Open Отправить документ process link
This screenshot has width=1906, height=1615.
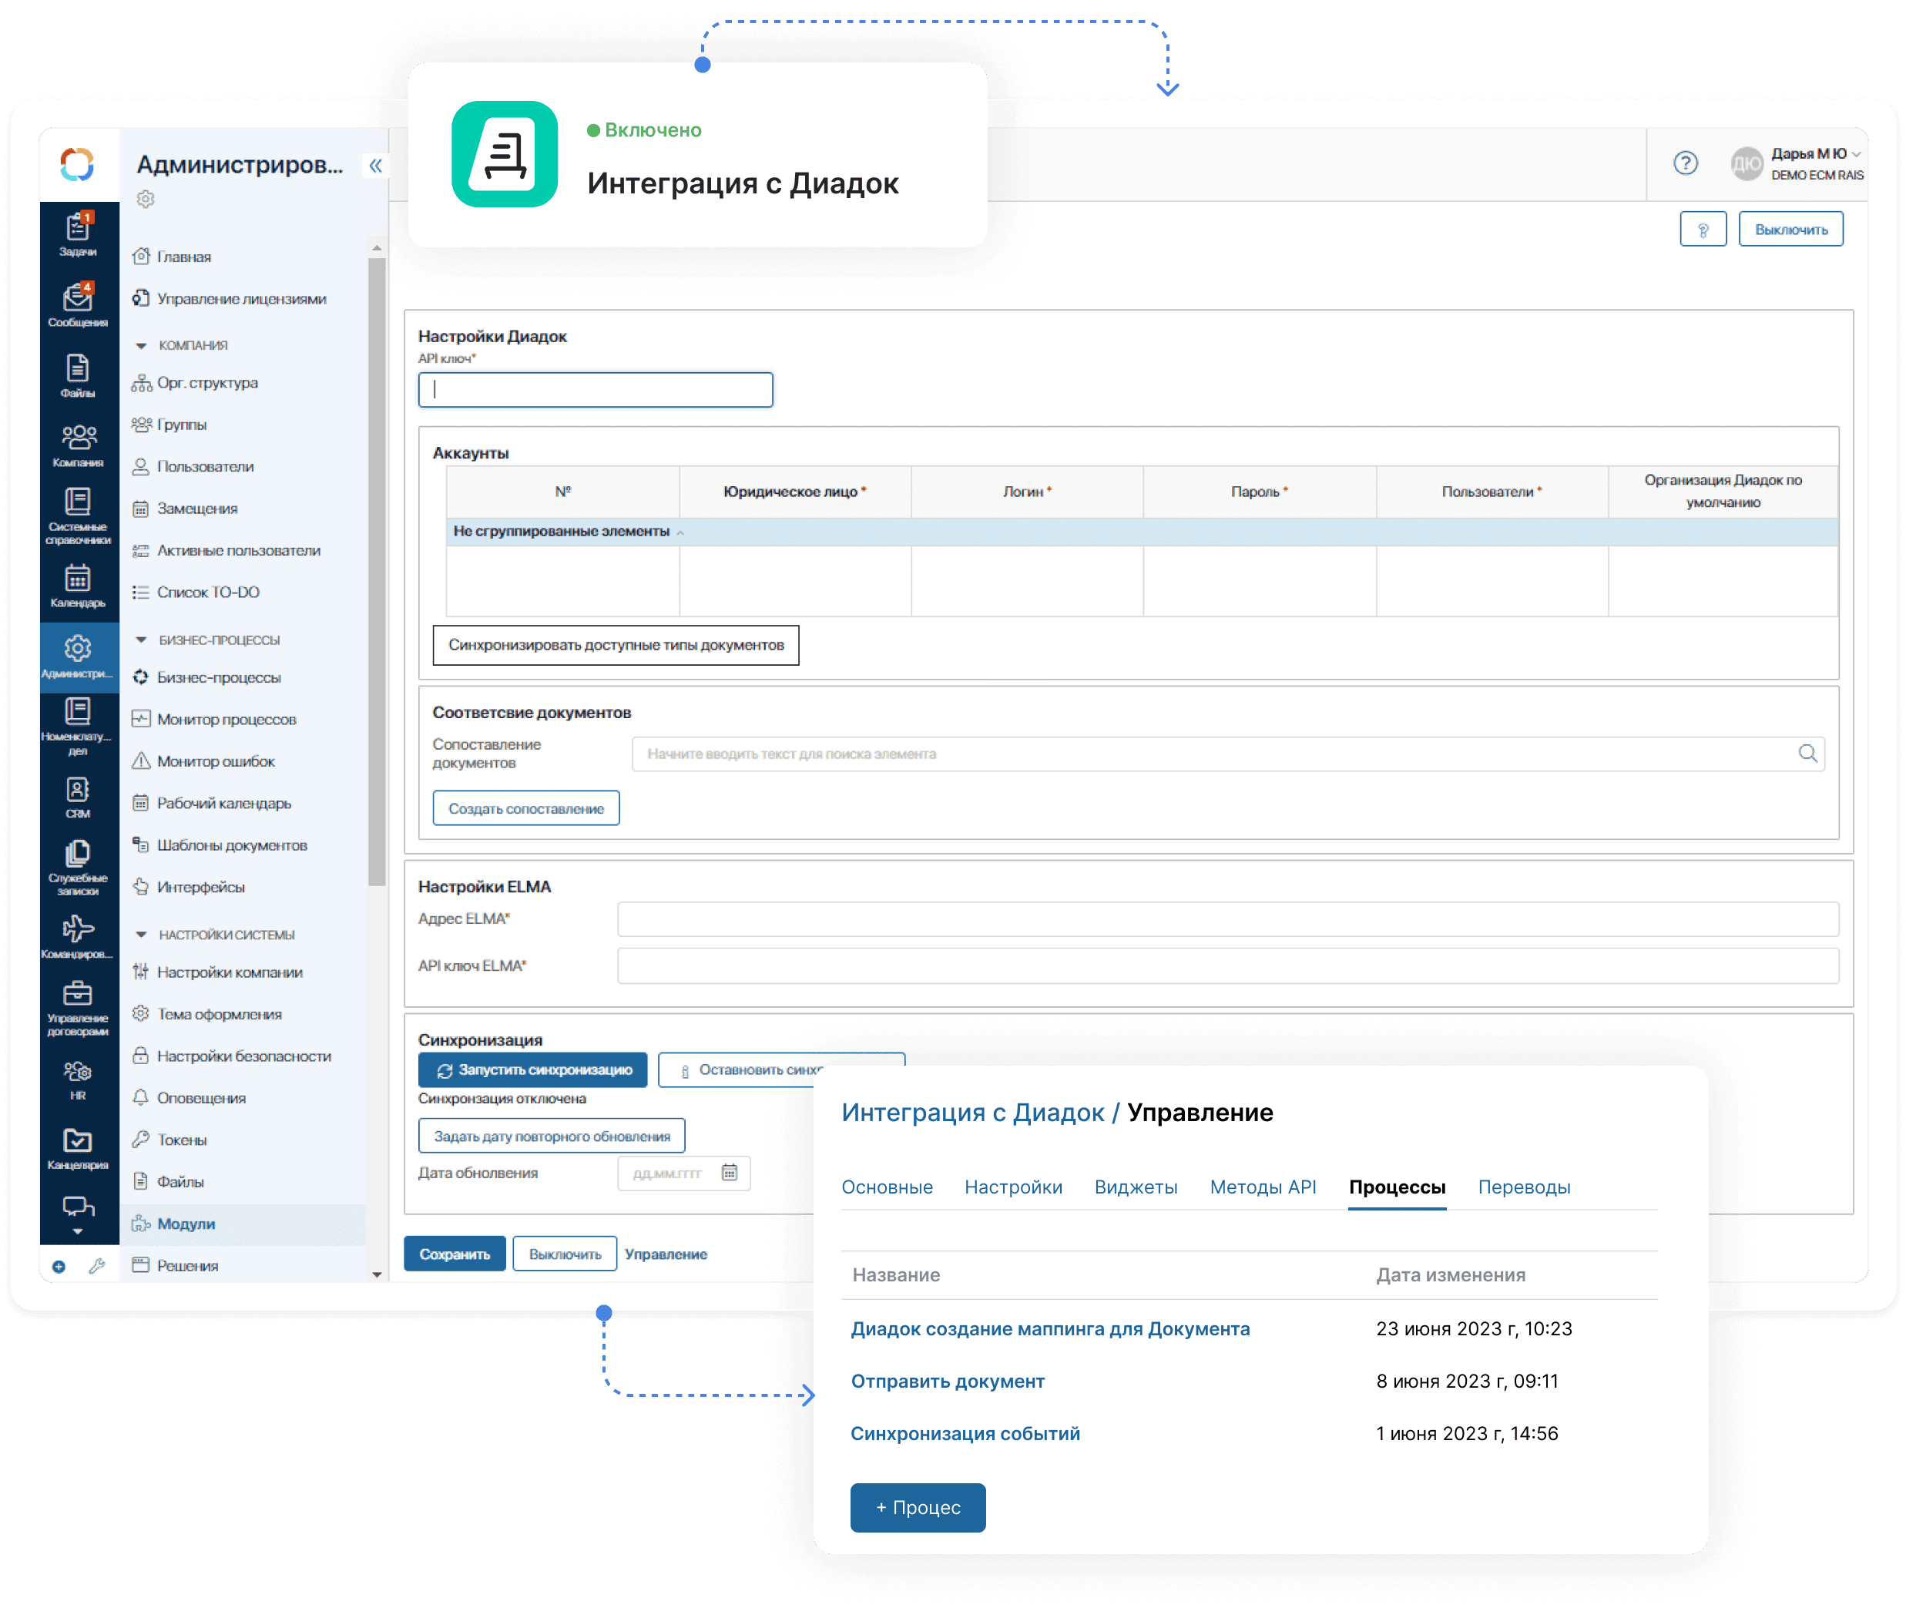coord(948,1381)
